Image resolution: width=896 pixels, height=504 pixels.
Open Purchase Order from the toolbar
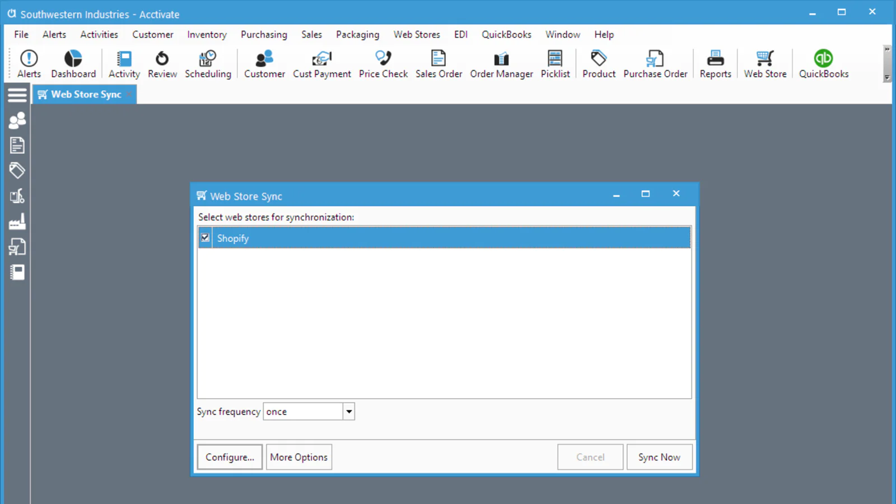tap(655, 64)
